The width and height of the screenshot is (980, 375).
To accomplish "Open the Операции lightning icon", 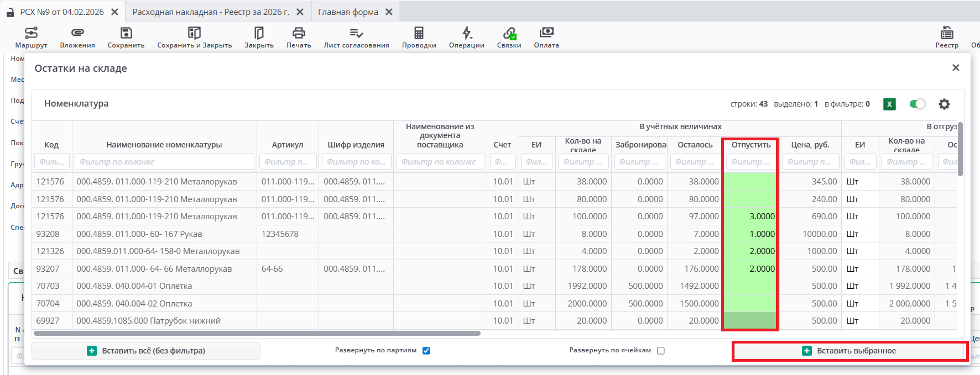I will click(466, 37).
